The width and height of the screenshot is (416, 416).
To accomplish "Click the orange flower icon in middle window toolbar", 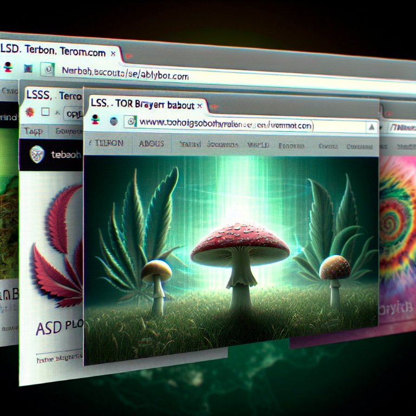I will [30, 112].
